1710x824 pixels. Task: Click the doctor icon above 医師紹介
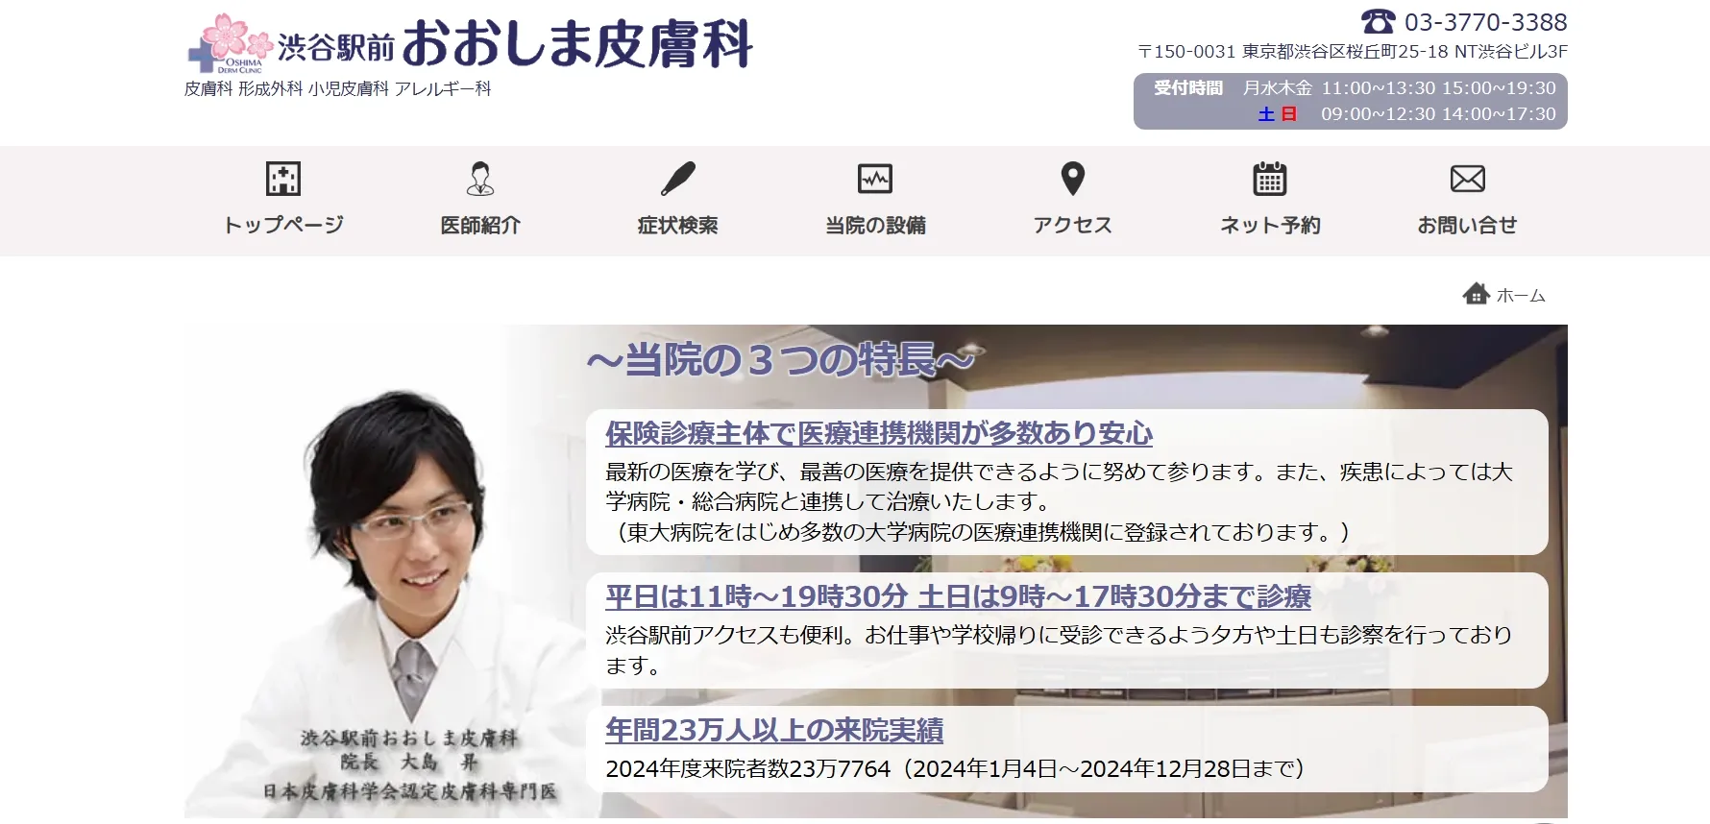480,179
